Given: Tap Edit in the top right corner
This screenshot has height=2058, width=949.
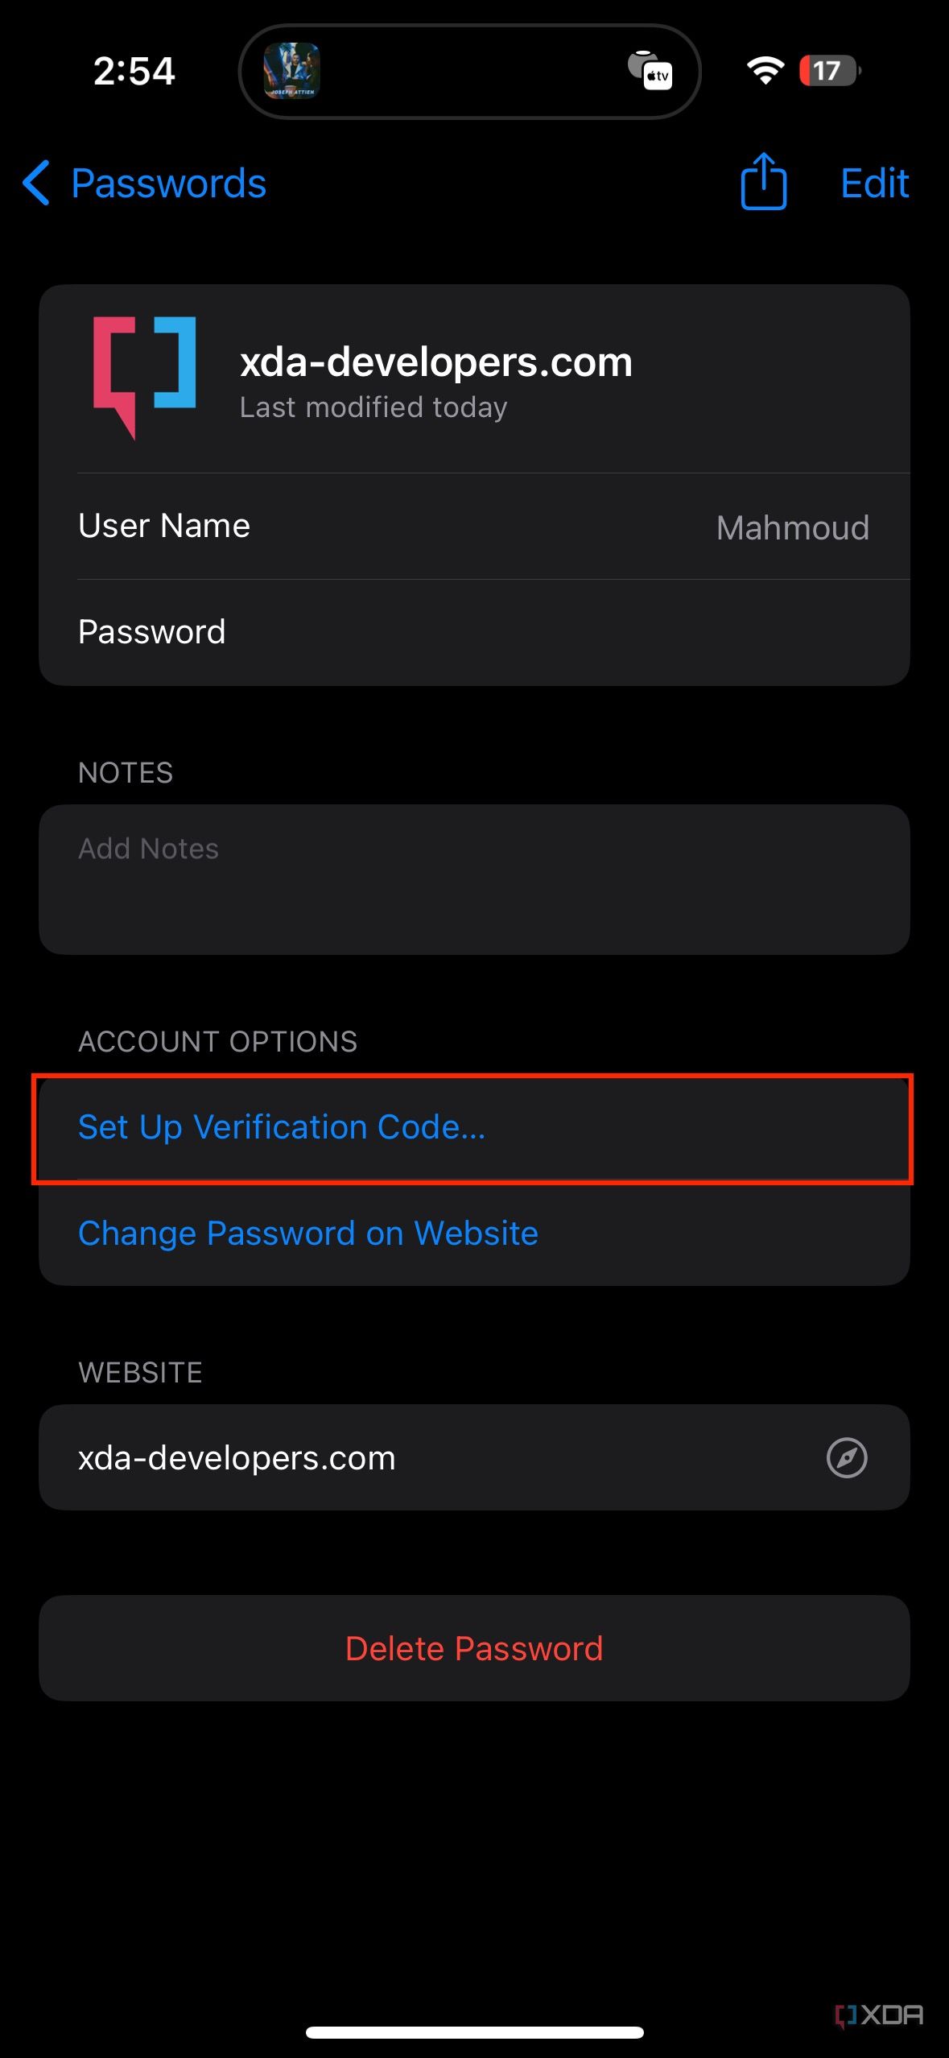Looking at the screenshot, I should coord(873,184).
